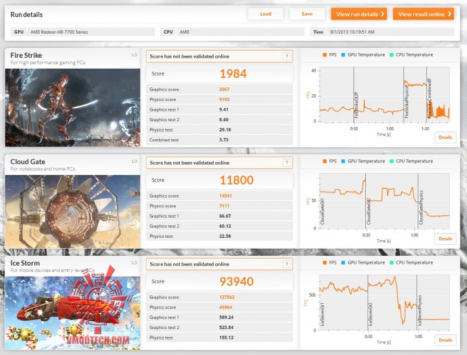
Task: Click the Fire Strike benchmark thumbnail
Action: coord(73,108)
